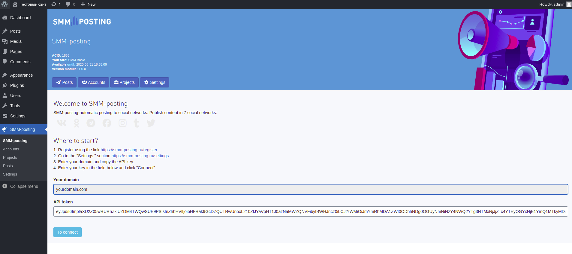572x254 pixels.
Task: Open the Projects tab in plugin header
Action: [124, 82]
